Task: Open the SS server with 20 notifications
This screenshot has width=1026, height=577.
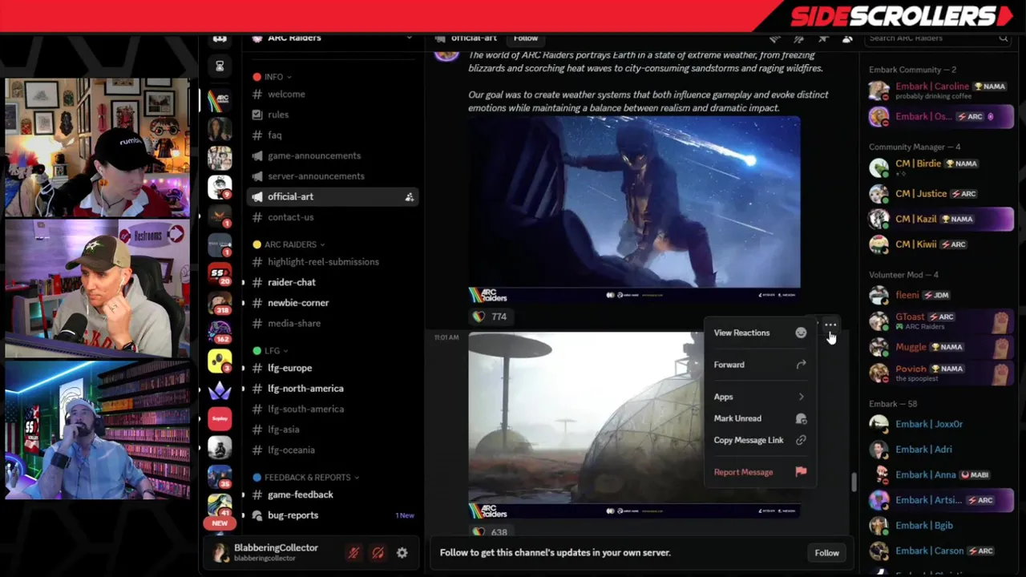Action: coord(220,274)
